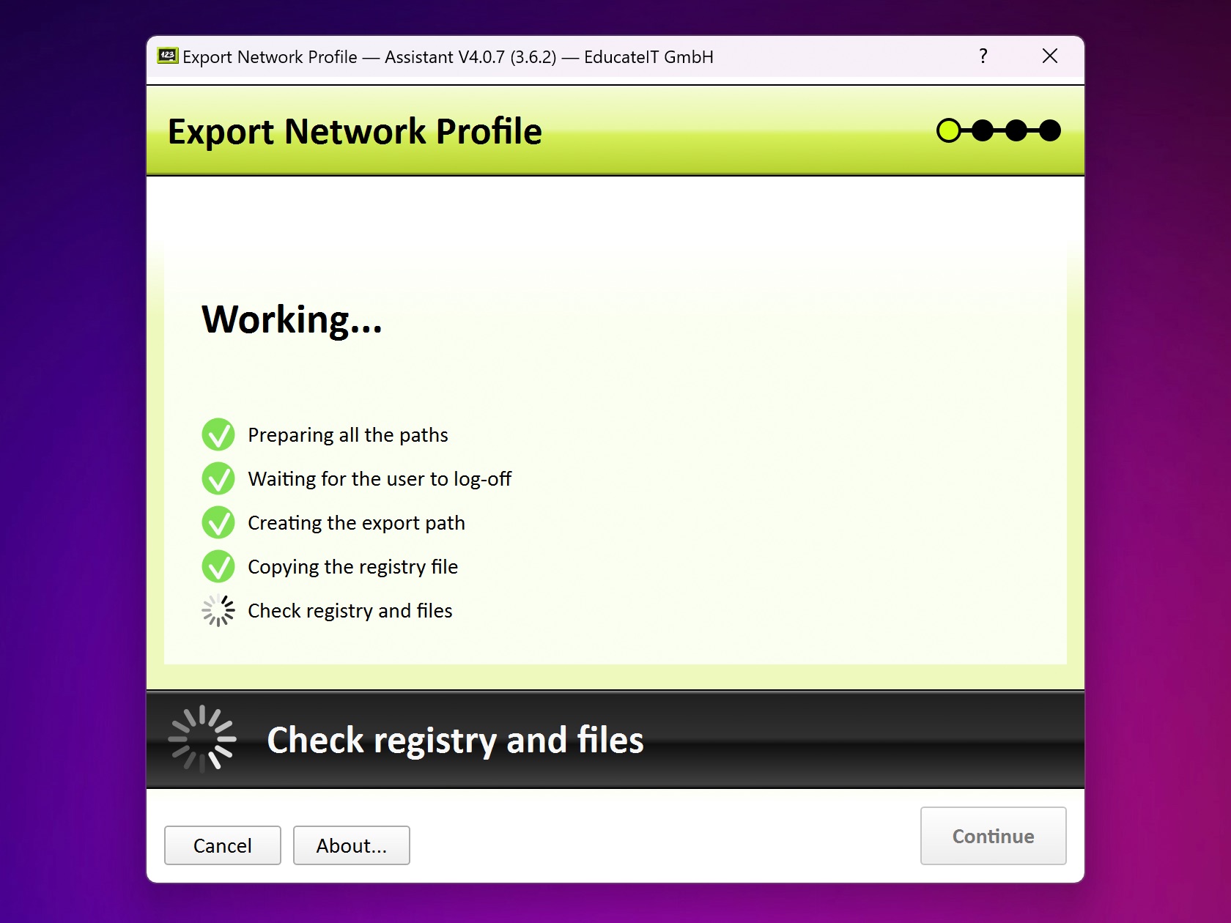Click the Preparing all the paths step text

coord(348,434)
